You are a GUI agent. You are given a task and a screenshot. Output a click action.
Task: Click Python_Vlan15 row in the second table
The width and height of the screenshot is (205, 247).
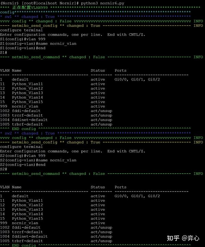[53, 219]
